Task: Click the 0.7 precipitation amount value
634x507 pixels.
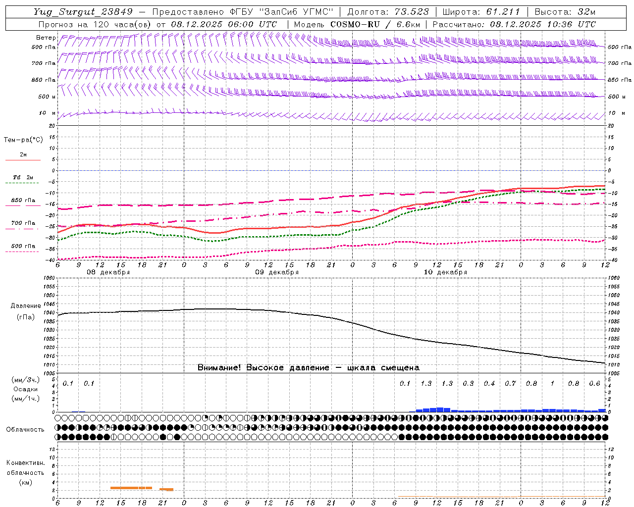Action: [510, 384]
